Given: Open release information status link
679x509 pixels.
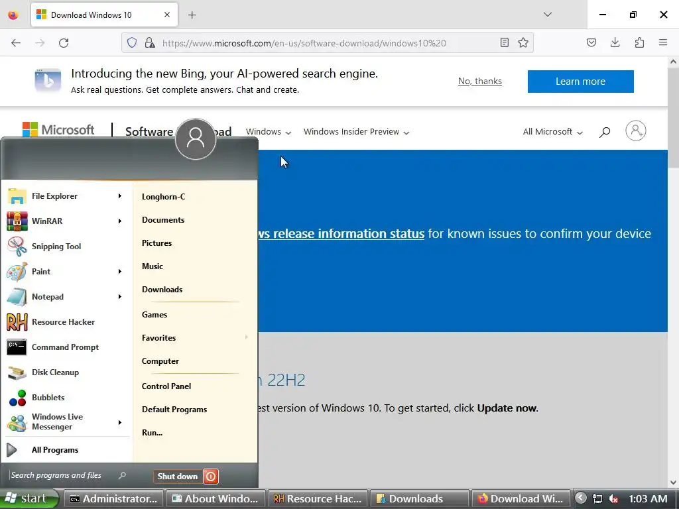Looking at the screenshot, I should point(341,234).
